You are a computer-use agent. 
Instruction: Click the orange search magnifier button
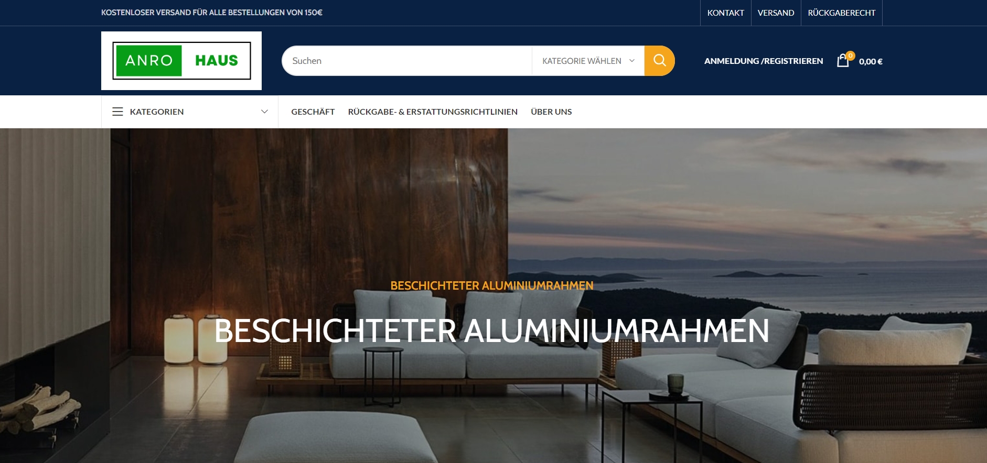click(x=659, y=61)
